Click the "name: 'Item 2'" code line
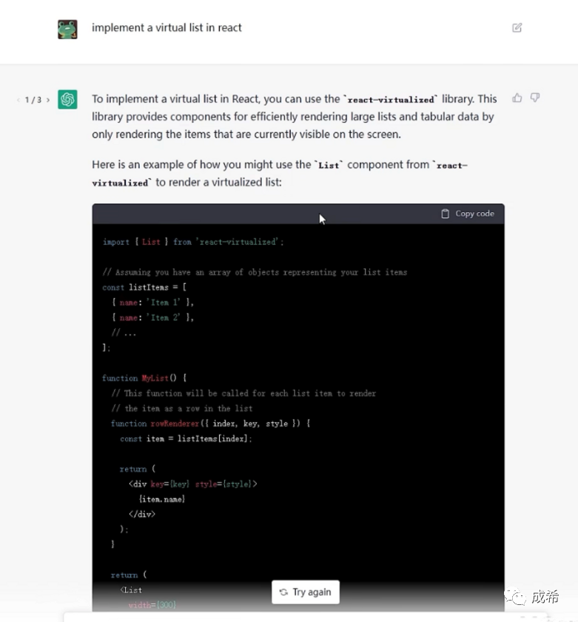 (x=152, y=318)
